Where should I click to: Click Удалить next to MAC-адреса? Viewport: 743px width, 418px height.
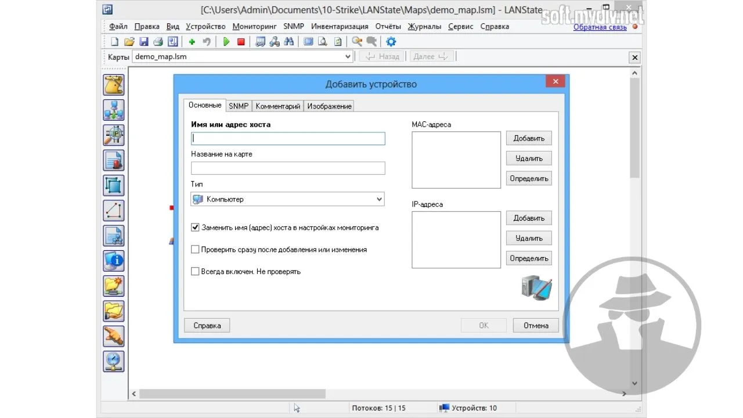(529, 158)
